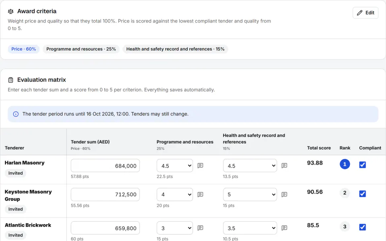
Task: Open Atlantic Brickwork Programme score dropdown
Action: [175, 228]
